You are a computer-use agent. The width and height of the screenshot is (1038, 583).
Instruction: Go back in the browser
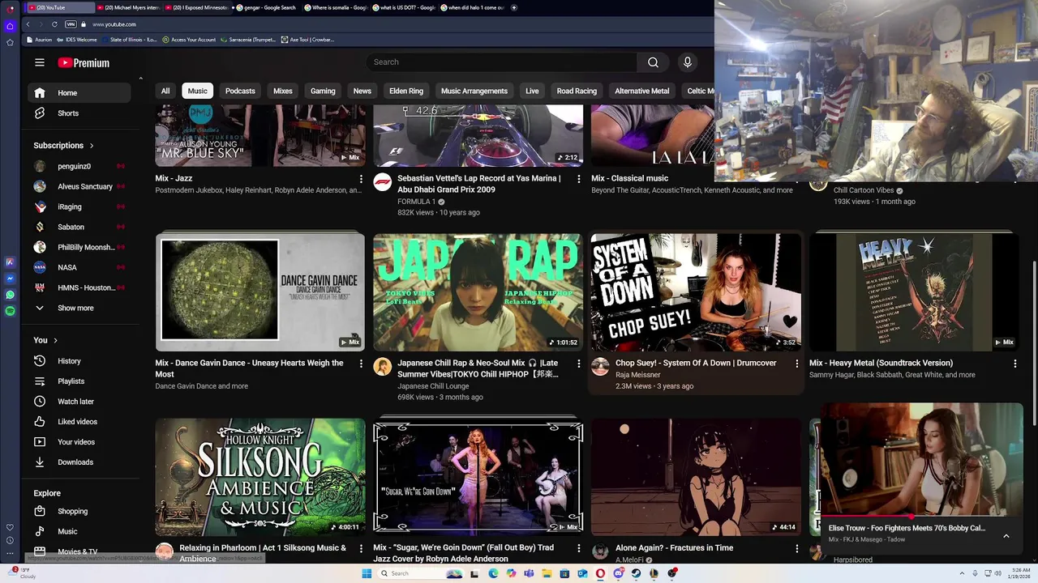pos(28,24)
